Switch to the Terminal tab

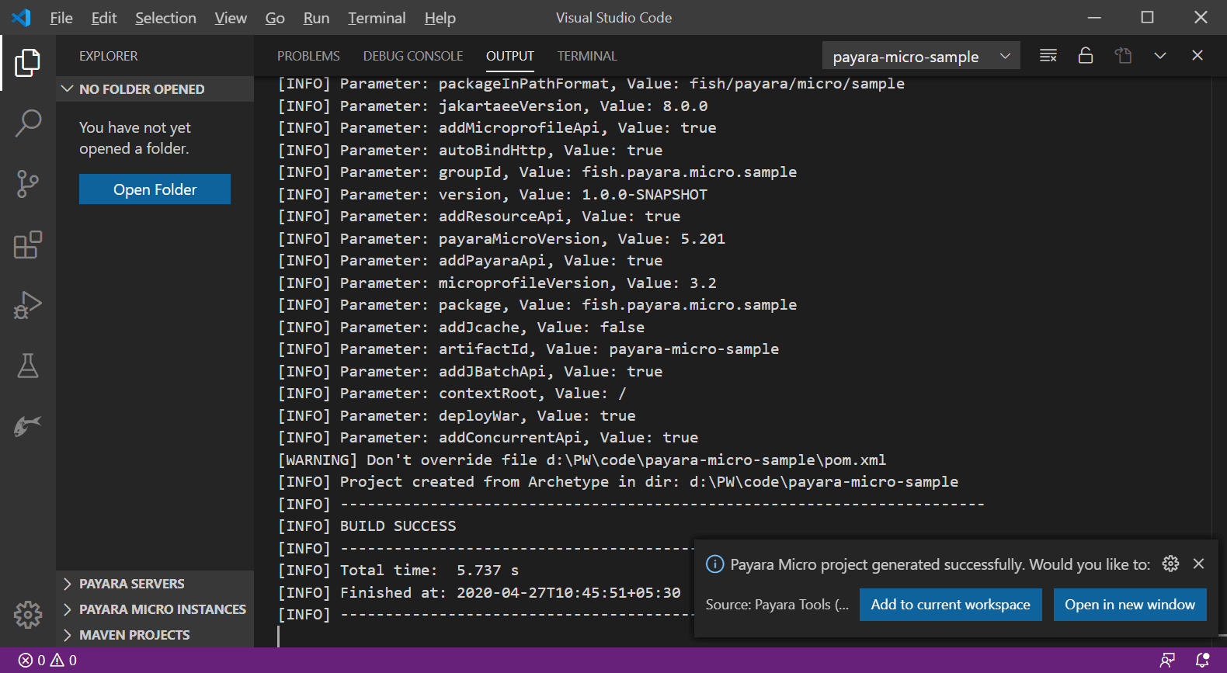(587, 56)
